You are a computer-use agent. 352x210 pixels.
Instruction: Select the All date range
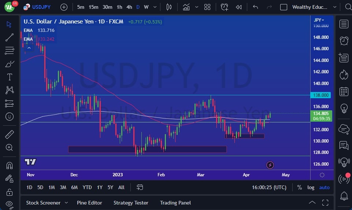coord(121,187)
